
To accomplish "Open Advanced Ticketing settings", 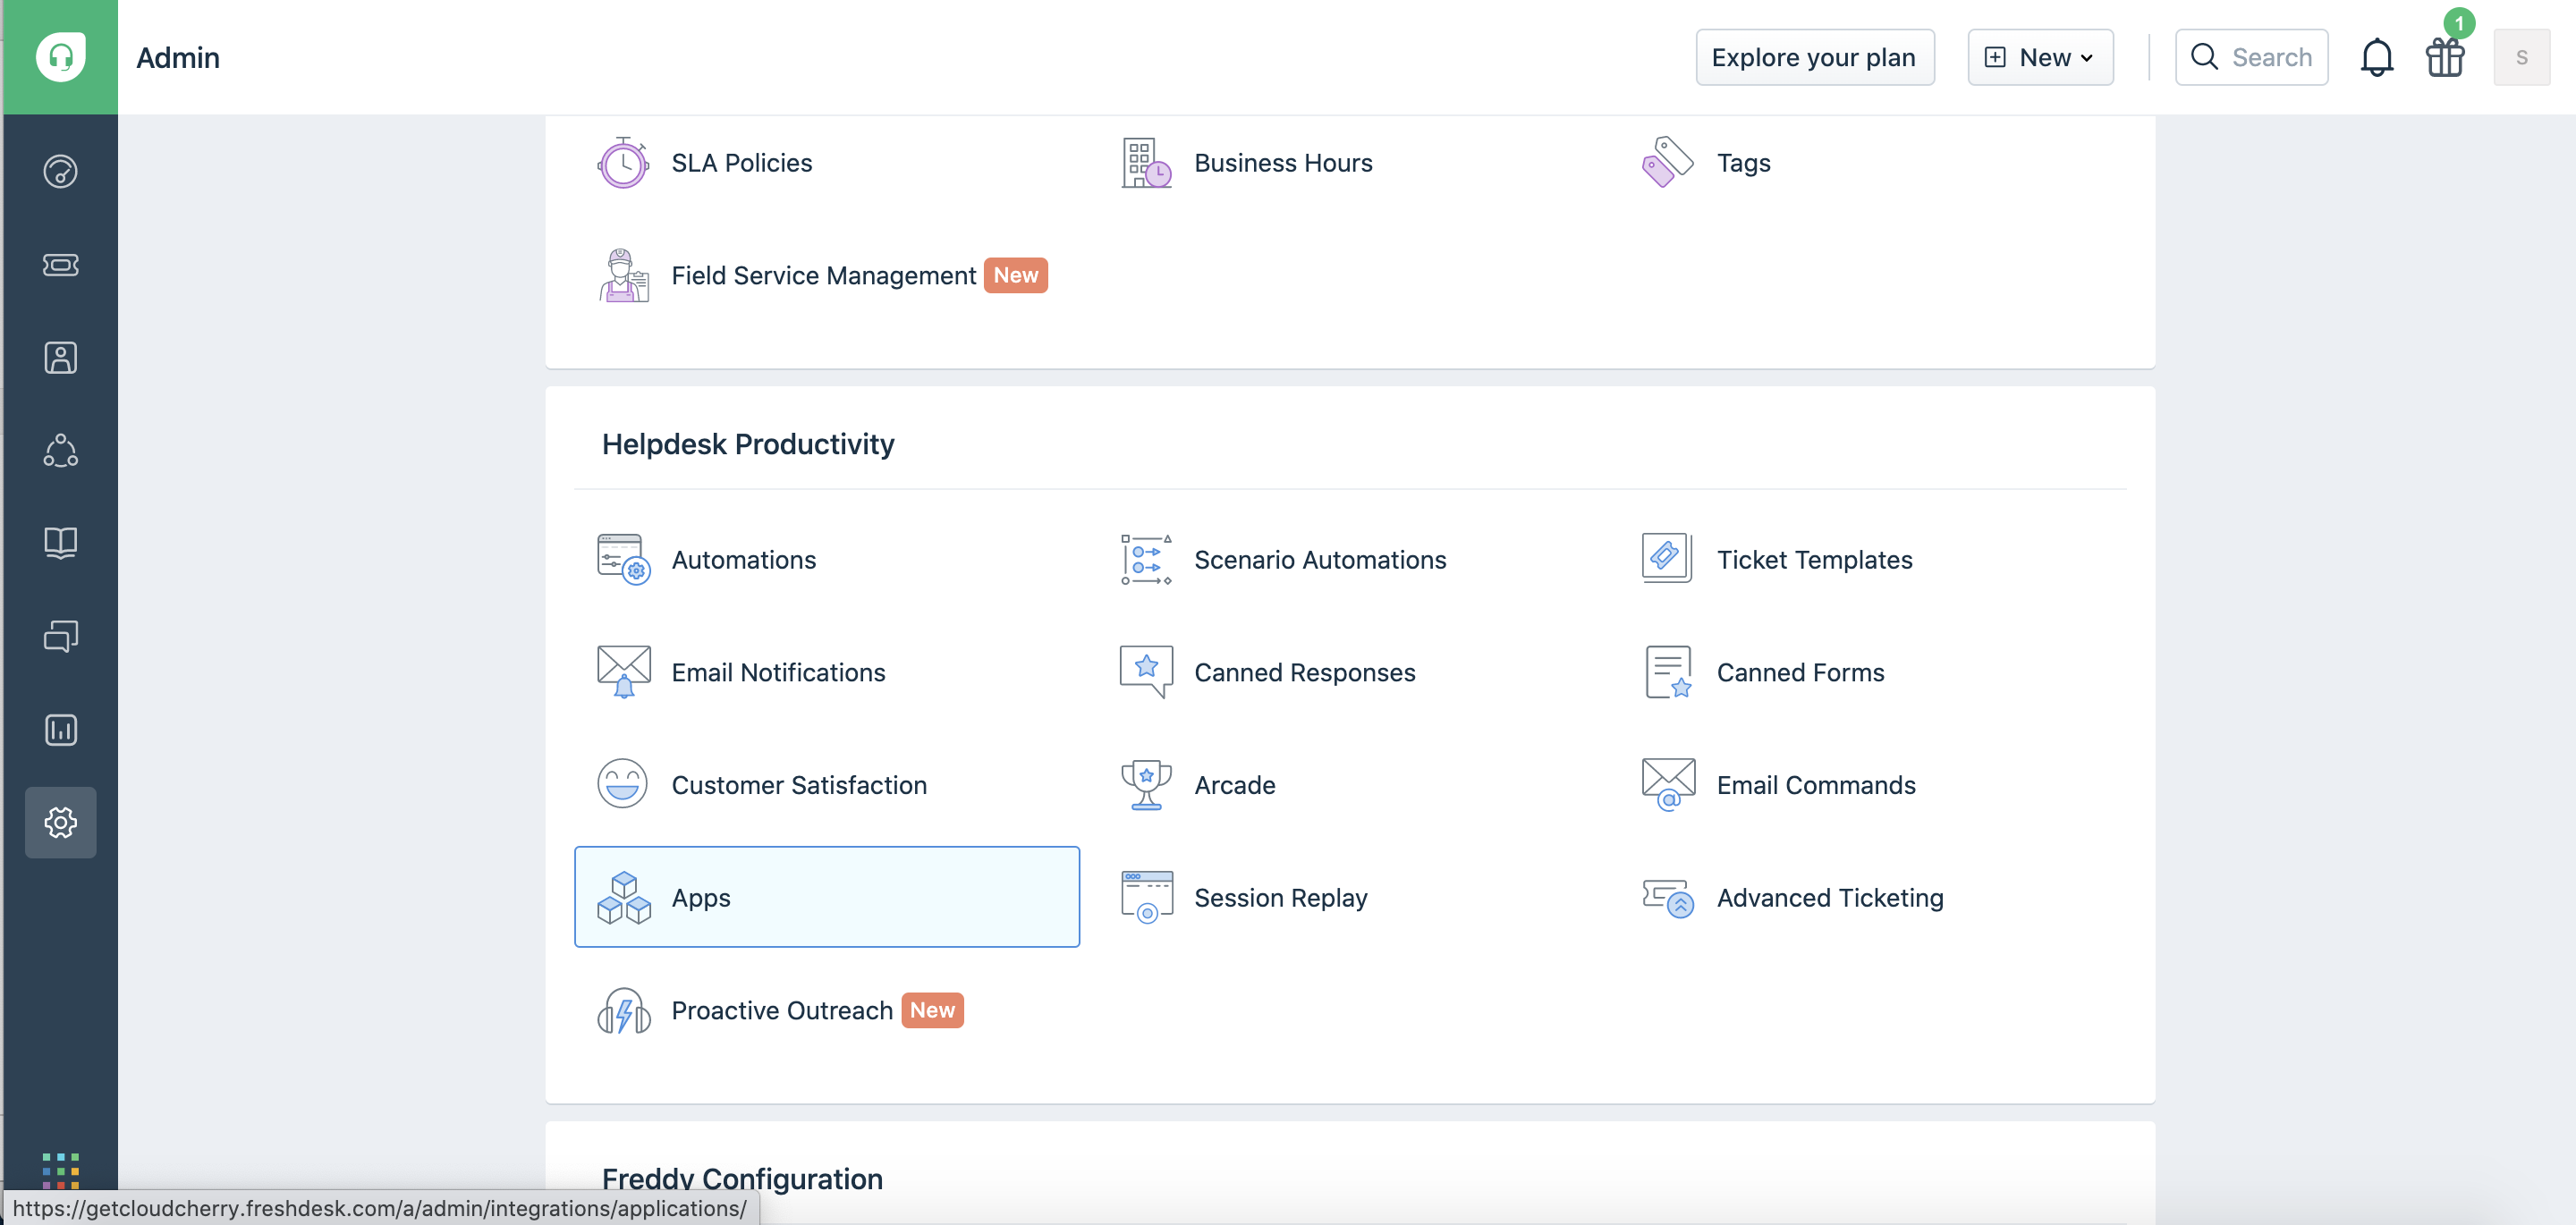I will 1828,897.
